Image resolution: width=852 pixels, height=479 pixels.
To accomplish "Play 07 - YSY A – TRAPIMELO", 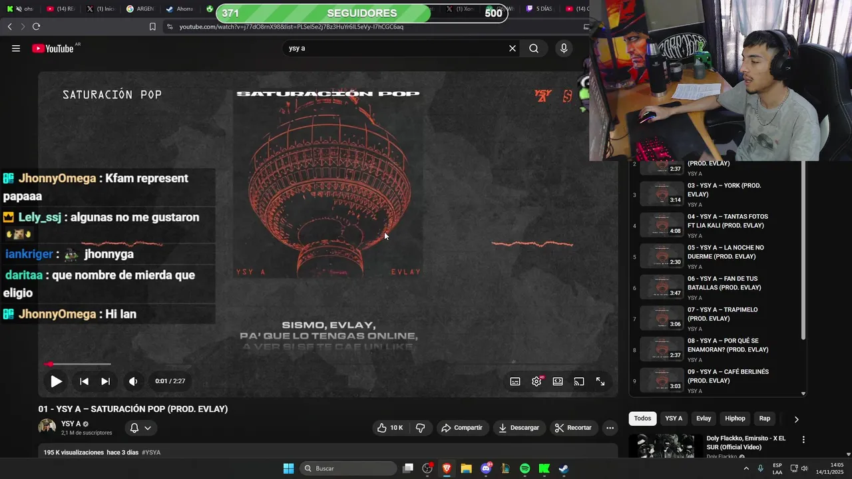I will pyautogui.click(x=716, y=319).
